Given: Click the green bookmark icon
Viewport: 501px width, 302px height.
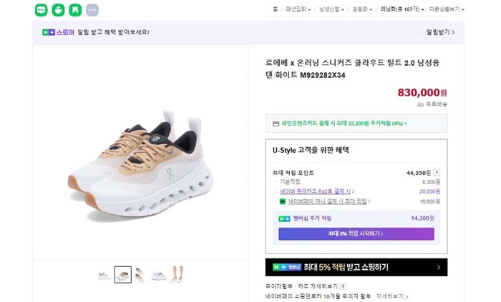Looking at the screenshot, I should point(74,10).
